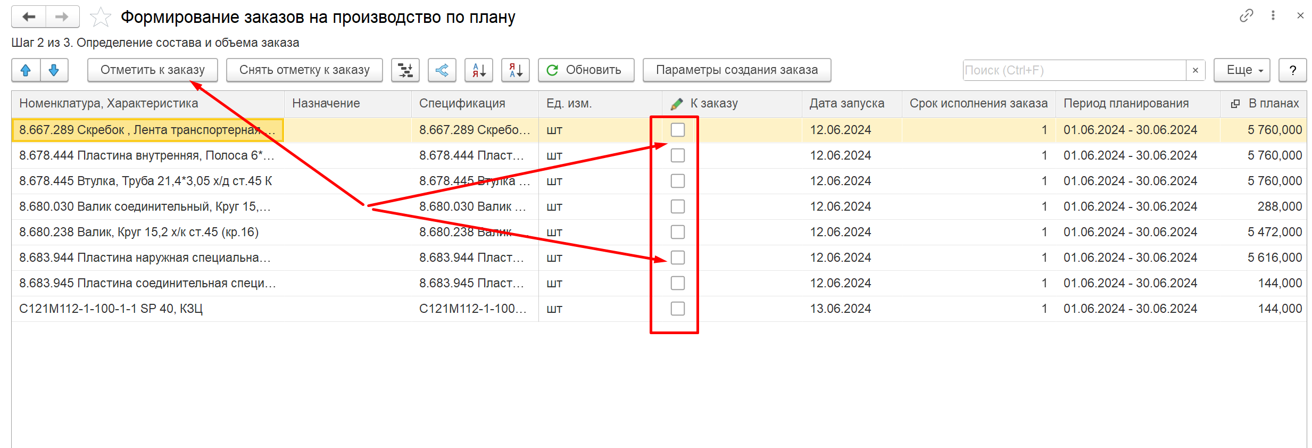Image resolution: width=1312 pixels, height=448 pixels.
Task: Click the hierarchy grouping toolbar icon
Action: [x=405, y=70]
